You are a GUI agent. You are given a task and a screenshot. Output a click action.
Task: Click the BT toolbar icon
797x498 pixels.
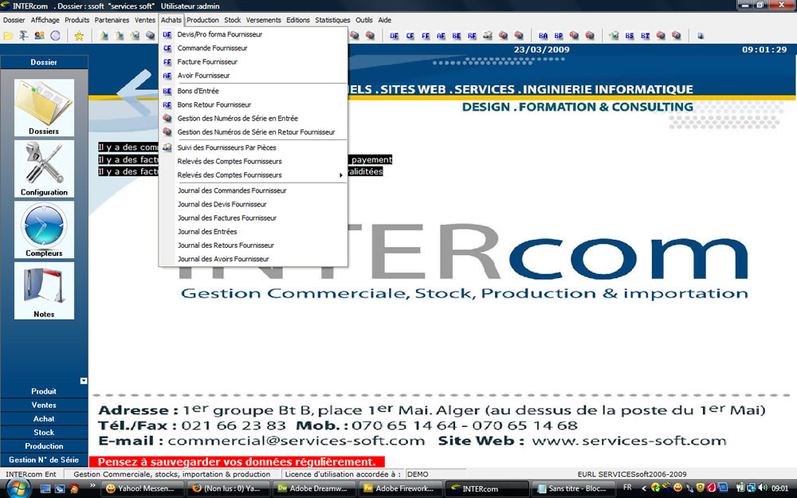pos(645,36)
